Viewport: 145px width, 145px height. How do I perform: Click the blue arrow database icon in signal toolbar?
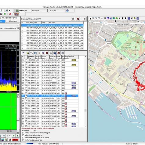pos(55,53)
